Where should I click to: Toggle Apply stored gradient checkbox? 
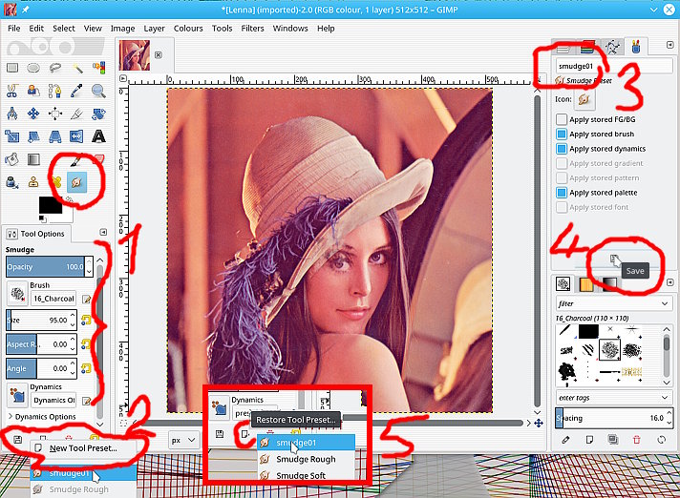pos(562,163)
